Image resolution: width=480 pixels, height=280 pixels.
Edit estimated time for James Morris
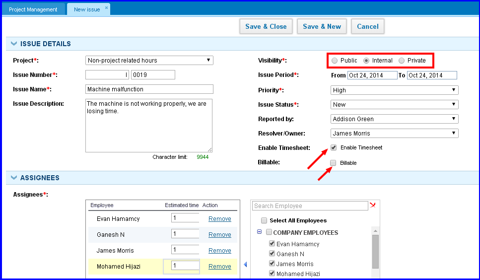[x=185, y=250]
